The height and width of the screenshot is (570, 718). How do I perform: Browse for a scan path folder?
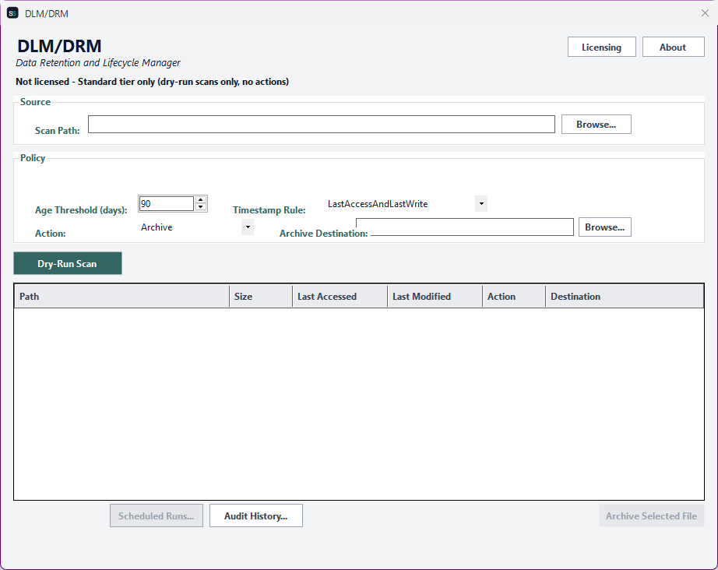point(596,125)
